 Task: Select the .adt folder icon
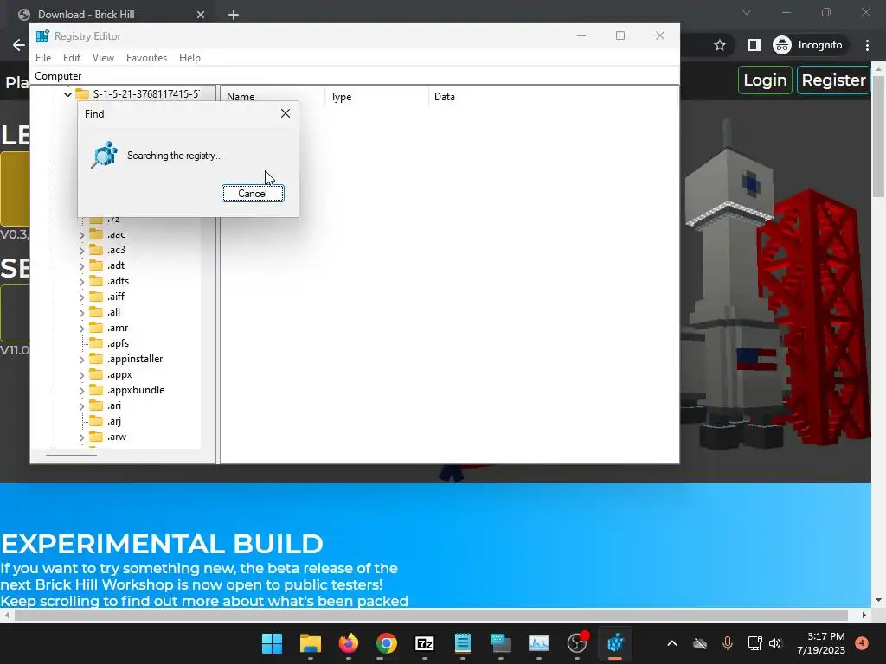click(x=96, y=265)
